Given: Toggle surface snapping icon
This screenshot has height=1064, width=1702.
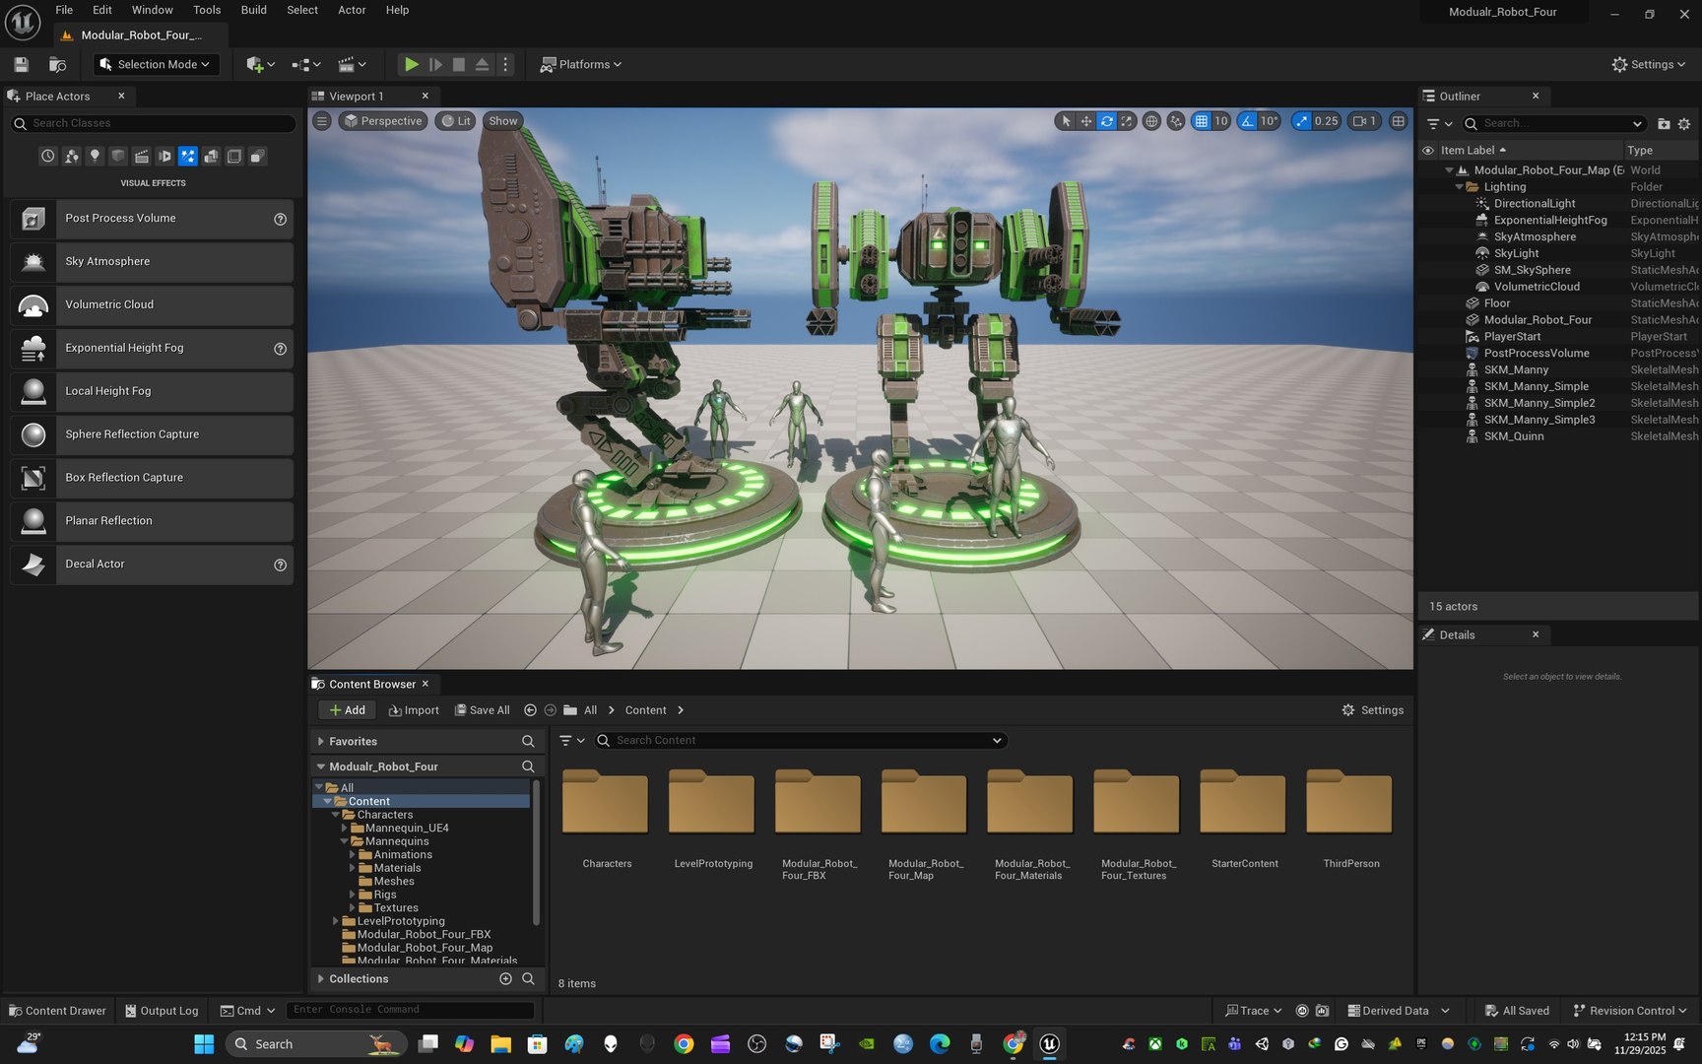Looking at the screenshot, I should [1176, 121].
